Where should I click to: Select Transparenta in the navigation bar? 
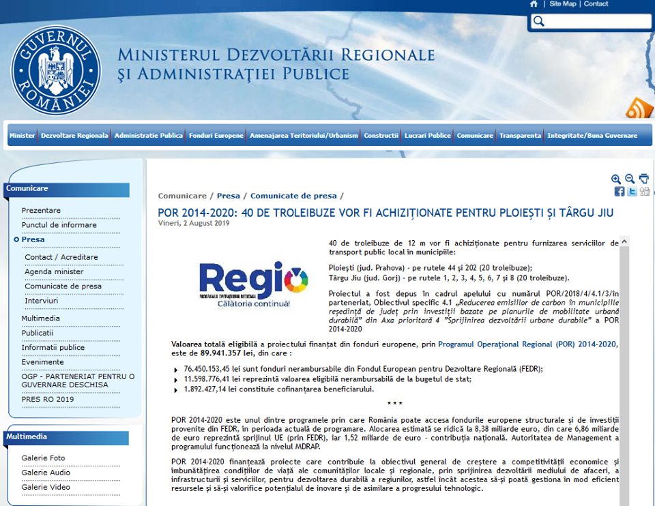point(520,136)
